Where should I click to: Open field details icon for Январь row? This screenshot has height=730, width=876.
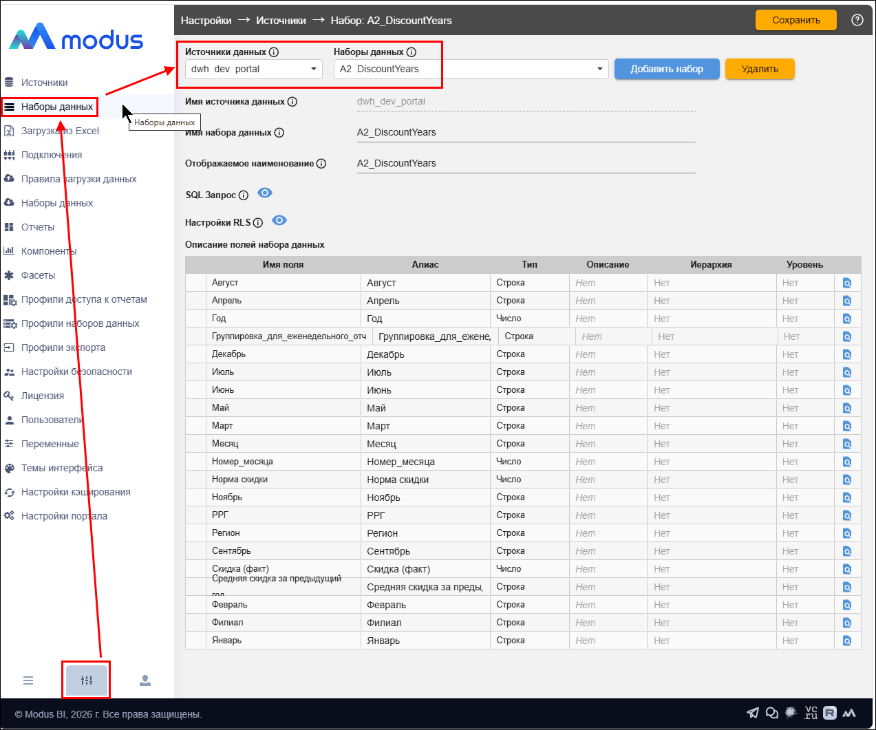(x=847, y=641)
